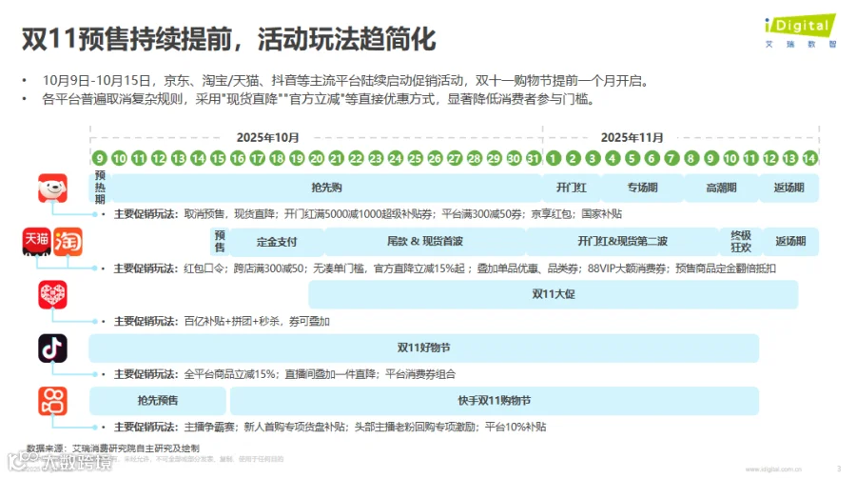Click the Taobao 淘 orange logo icon
856x478 pixels.
pos(68,242)
